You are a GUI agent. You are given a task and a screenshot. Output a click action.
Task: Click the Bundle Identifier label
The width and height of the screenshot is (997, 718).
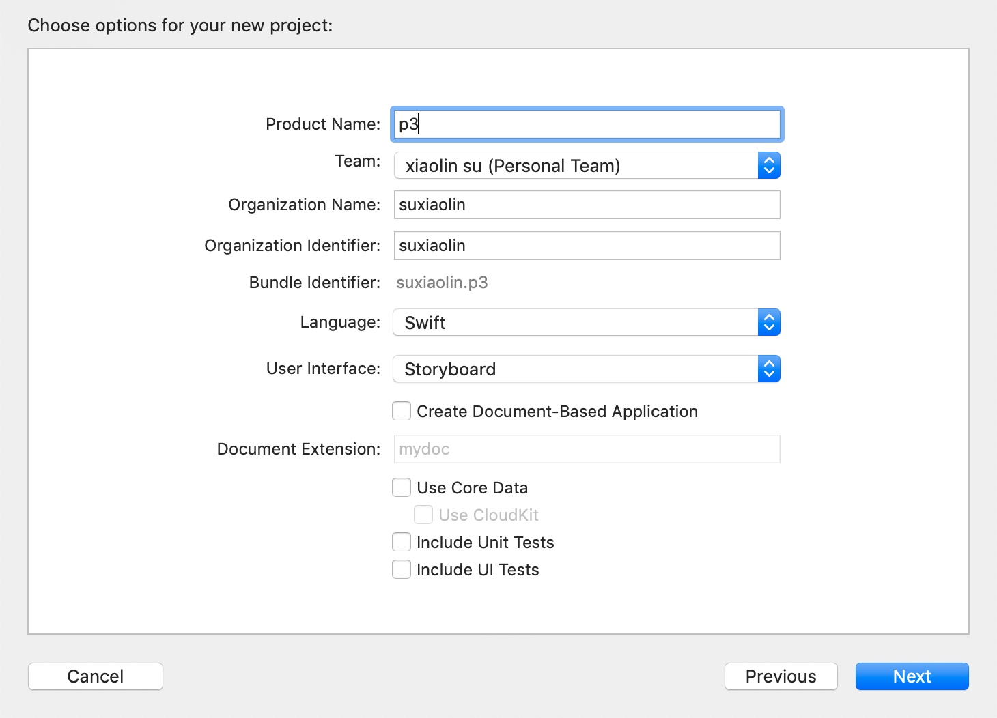(315, 283)
